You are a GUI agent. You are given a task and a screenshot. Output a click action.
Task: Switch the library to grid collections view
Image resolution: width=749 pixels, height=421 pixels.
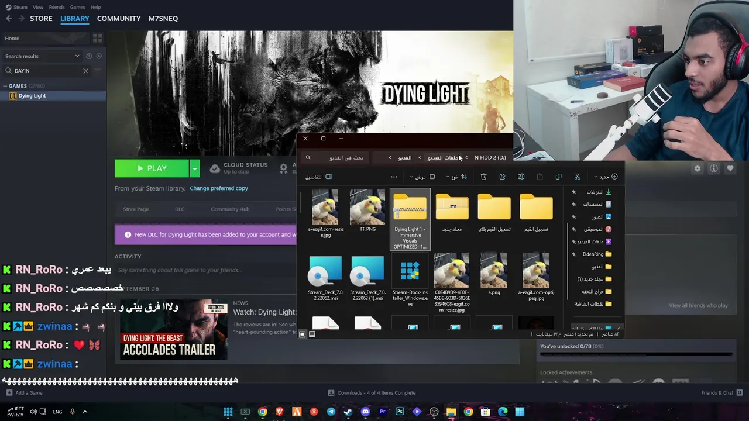(x=97, y=39)
